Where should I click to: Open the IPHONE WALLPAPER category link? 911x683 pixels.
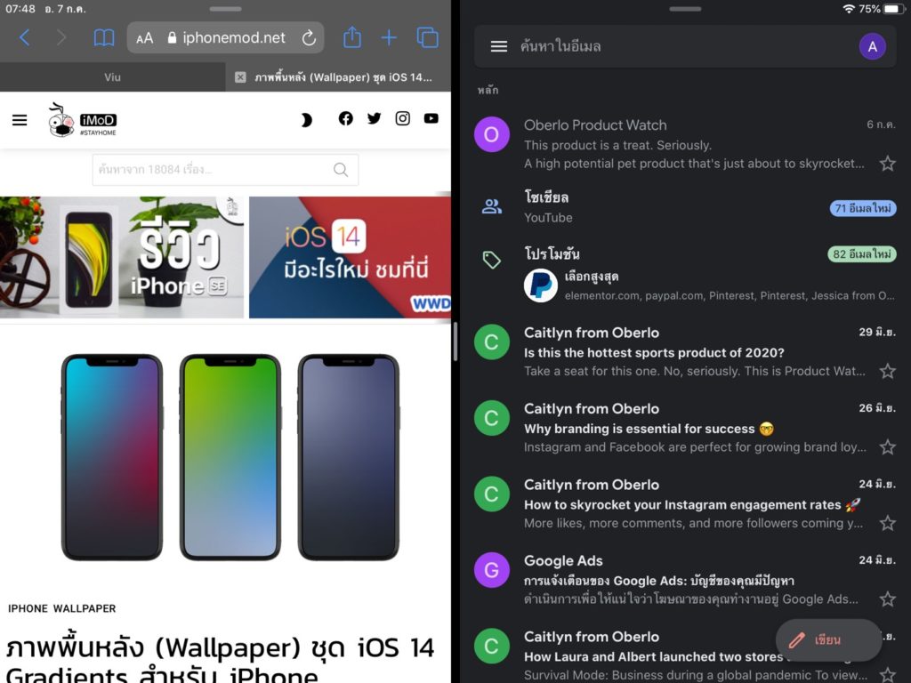coord(62,608)
